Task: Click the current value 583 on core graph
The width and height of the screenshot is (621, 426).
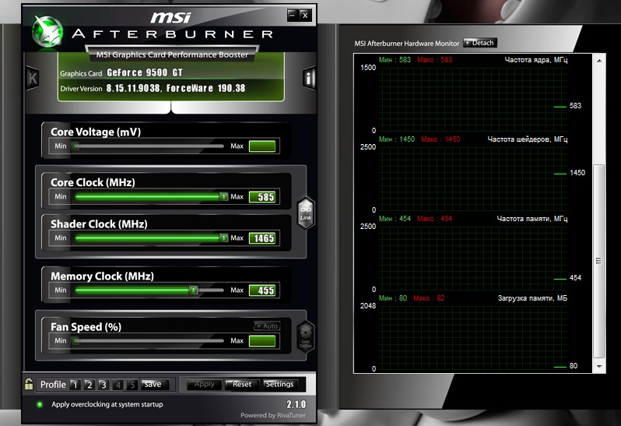Action: (575, 106)
